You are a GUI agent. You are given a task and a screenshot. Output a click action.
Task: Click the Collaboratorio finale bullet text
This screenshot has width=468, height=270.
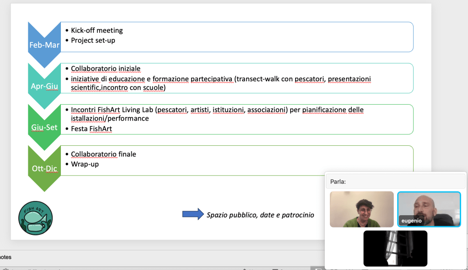click(103, 154)
